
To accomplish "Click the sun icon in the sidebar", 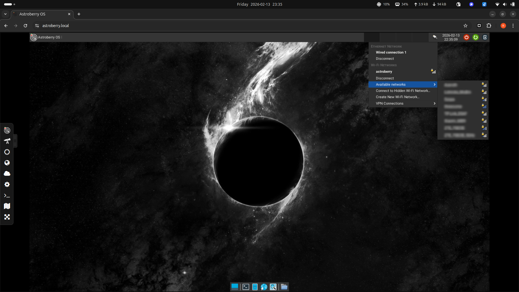I will click(x=7, y=152).
